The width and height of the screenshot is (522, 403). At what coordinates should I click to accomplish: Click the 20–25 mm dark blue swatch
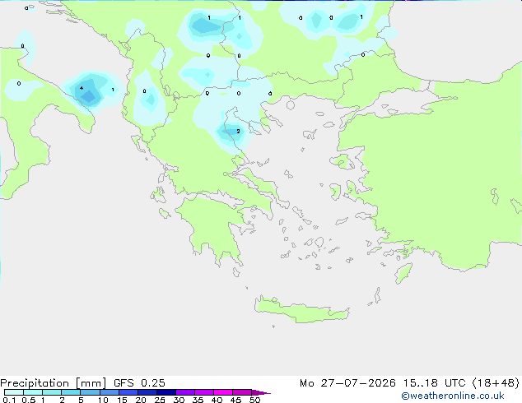(147, 392)
